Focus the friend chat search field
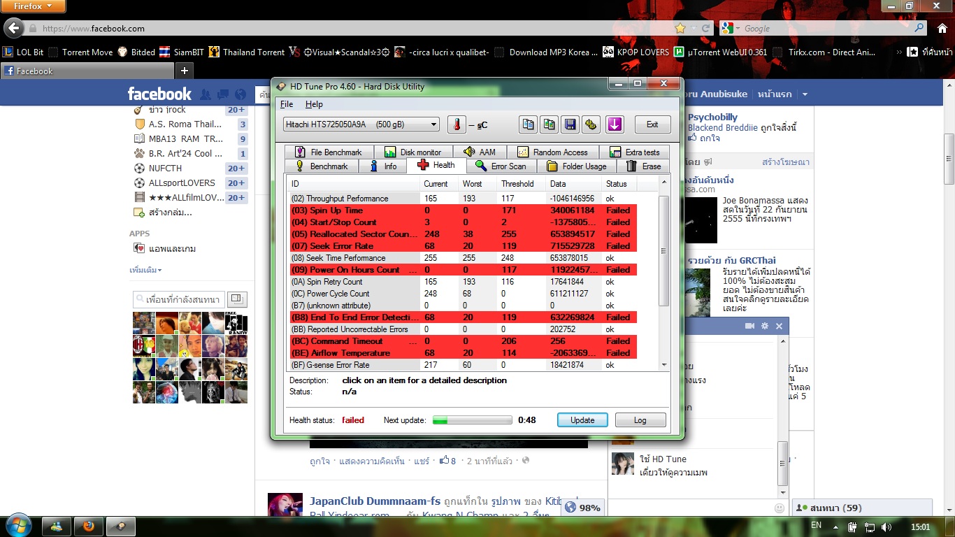Image resolution: width=955 pixels, height=537 pixels. [179, 299]
